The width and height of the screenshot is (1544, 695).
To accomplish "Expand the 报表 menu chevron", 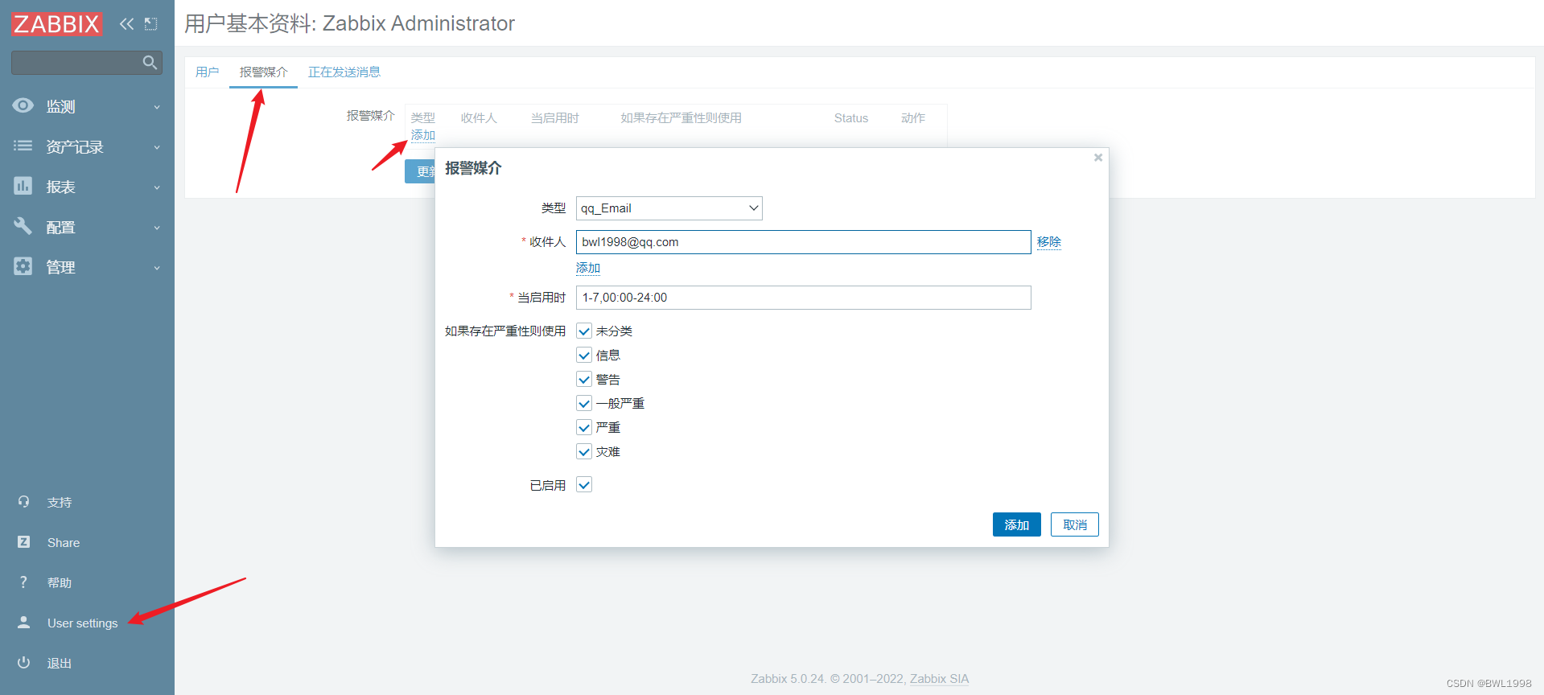I will tap(157, 187).
